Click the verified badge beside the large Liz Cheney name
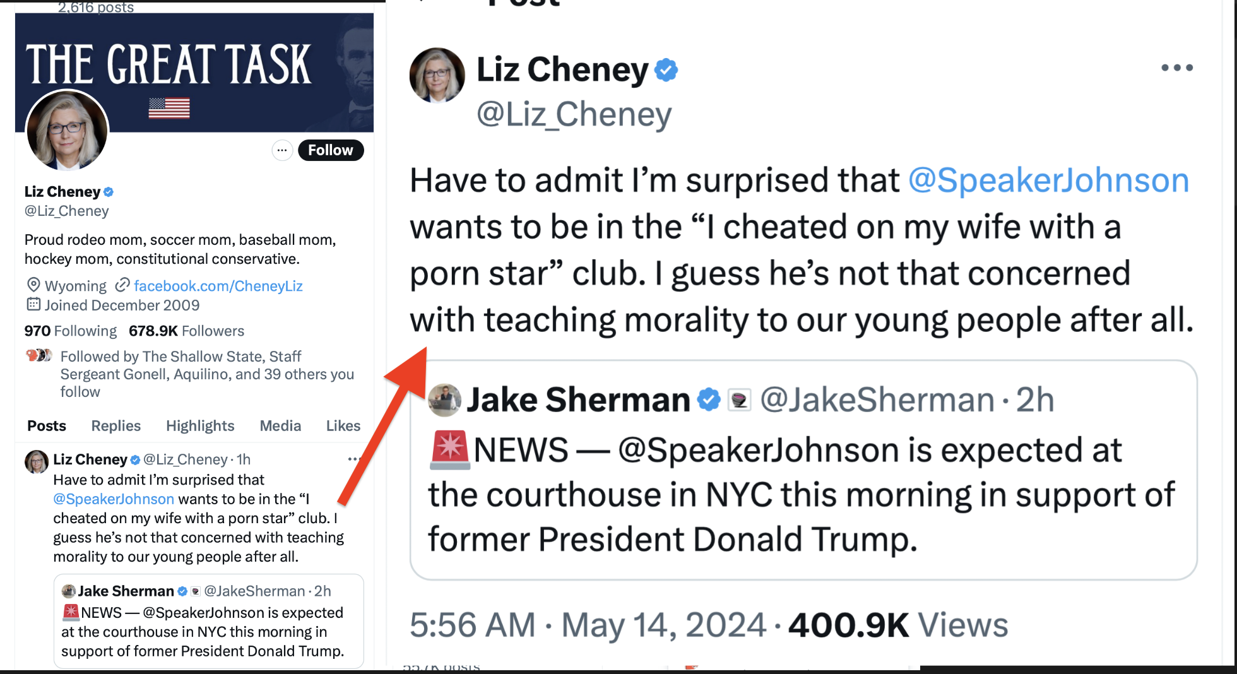Screen dimensions: 1237x674 click(666, 69)
